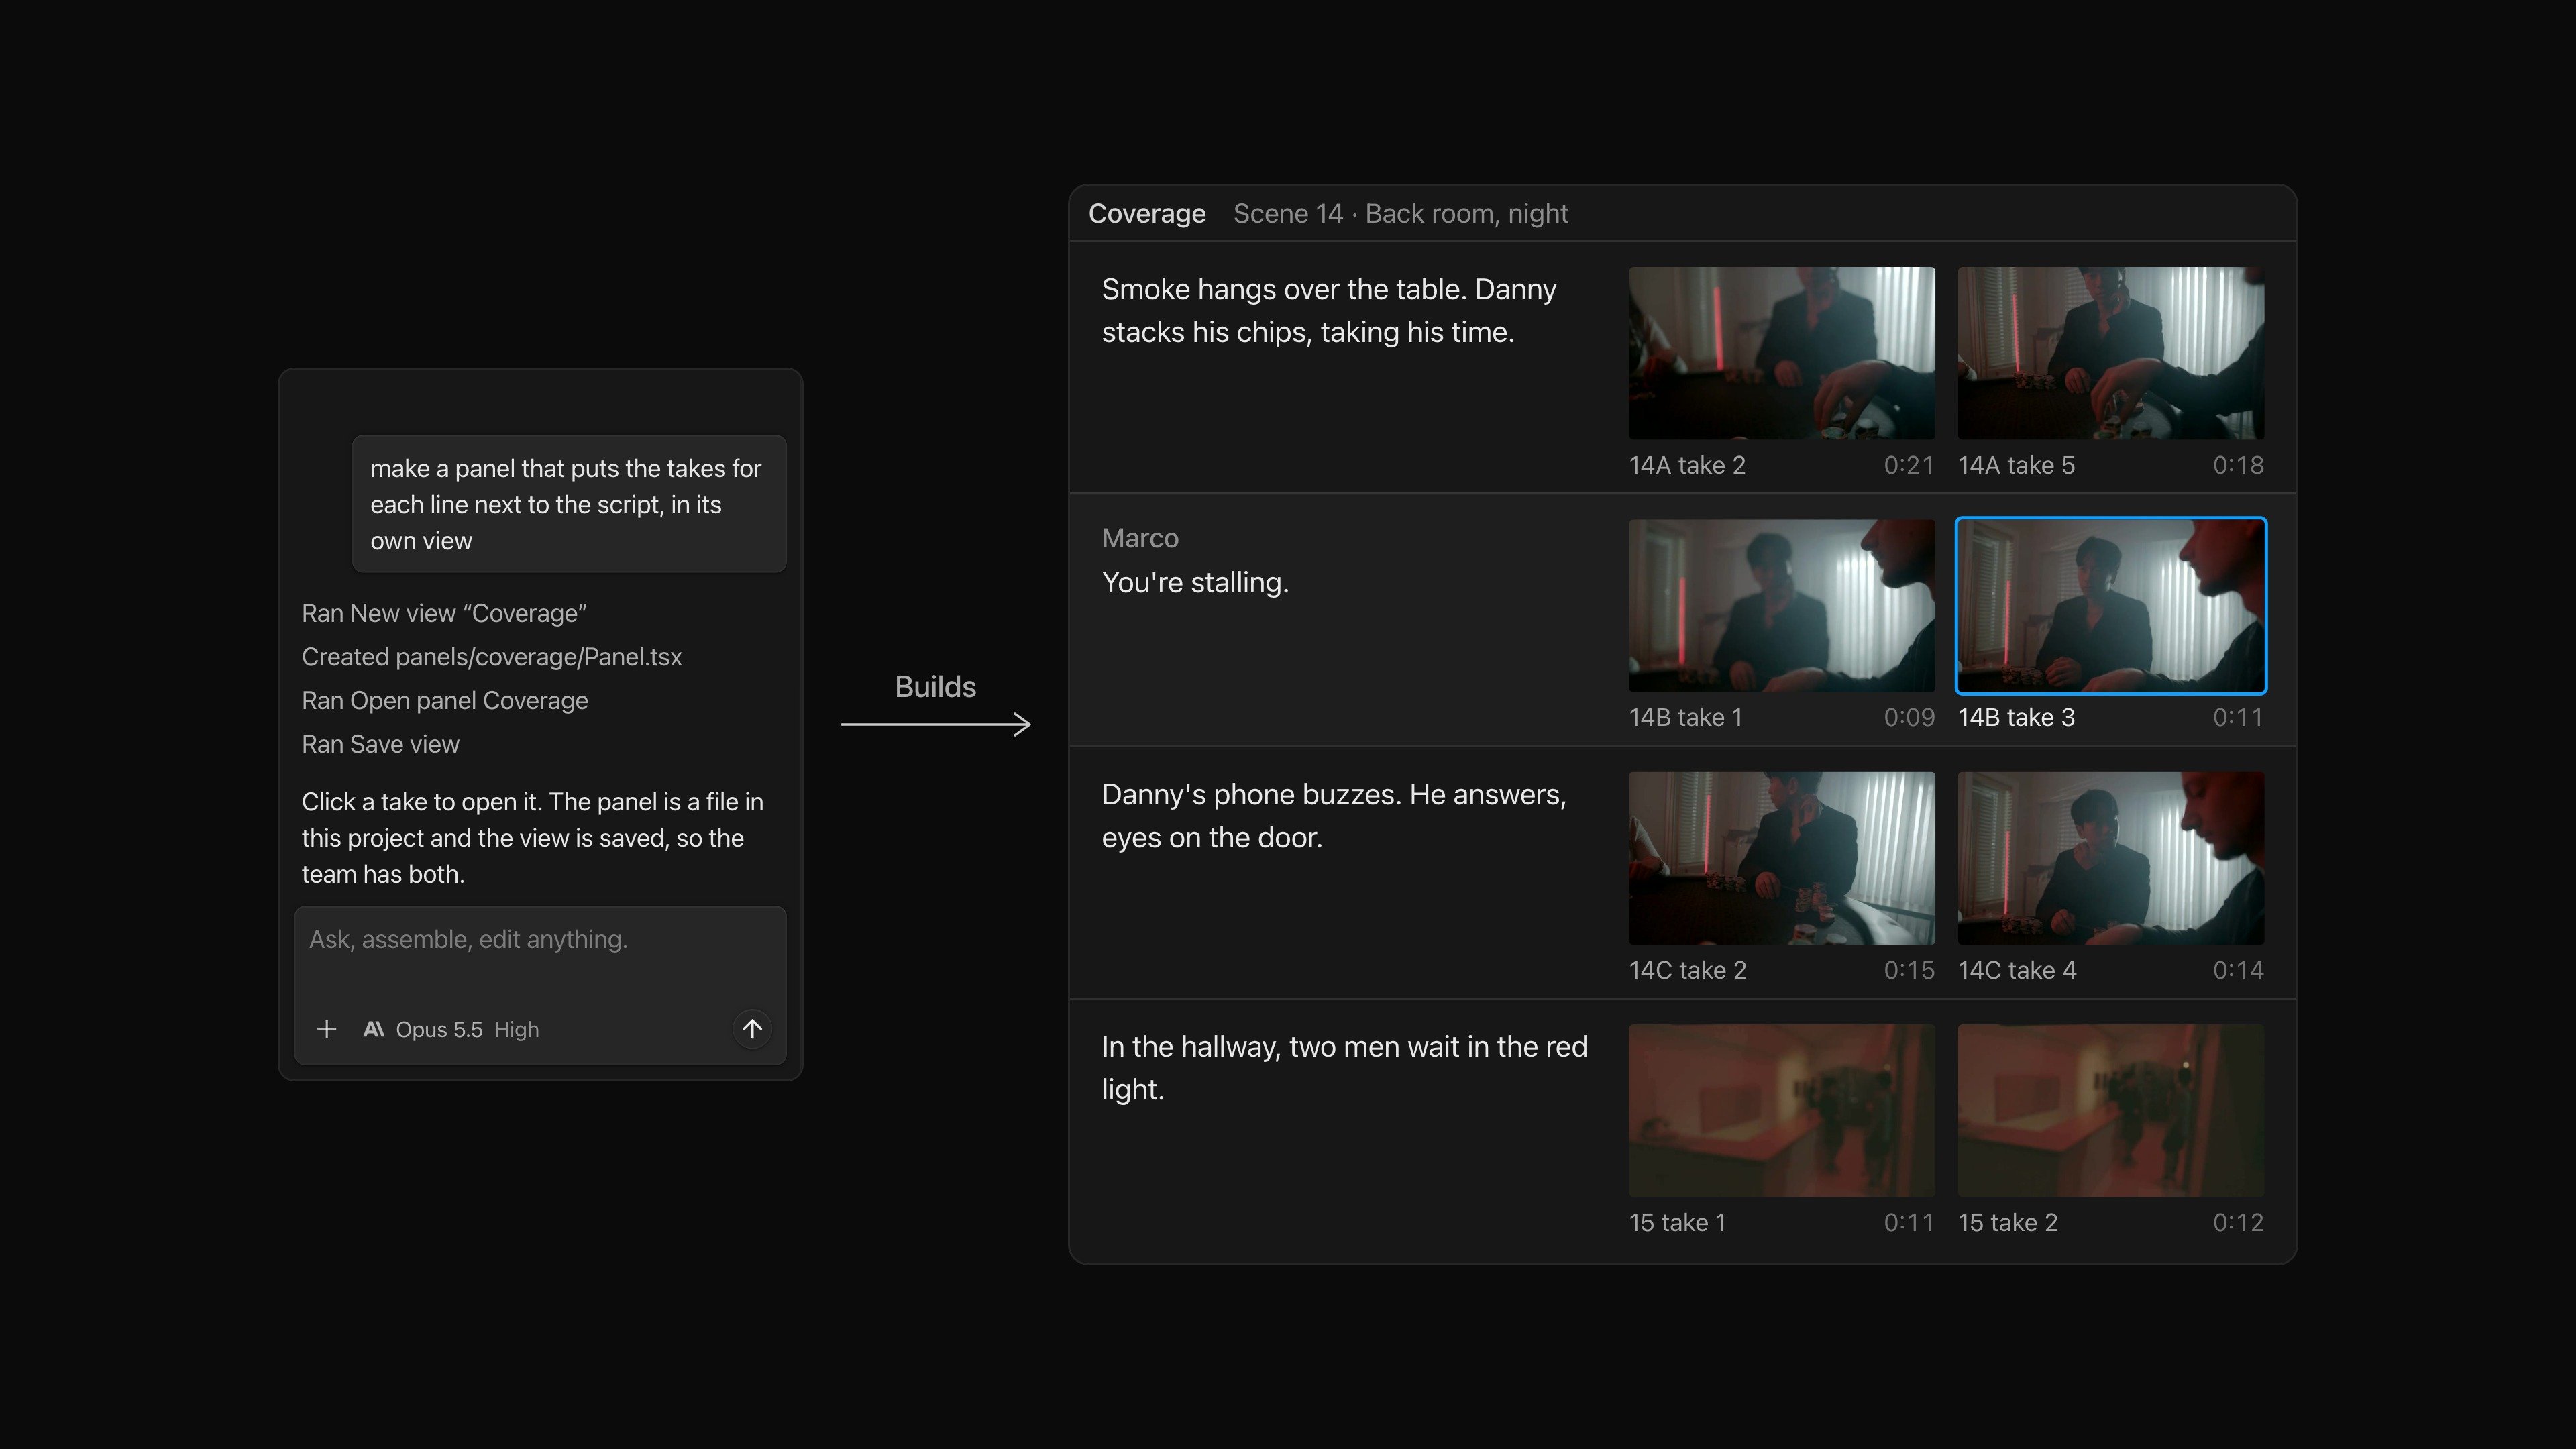Image resolution: width=2576 pixels, height=1449 pixels.
Task: Open the 14C take 2 thumbnail
Action: click(x=1781, y=858)
